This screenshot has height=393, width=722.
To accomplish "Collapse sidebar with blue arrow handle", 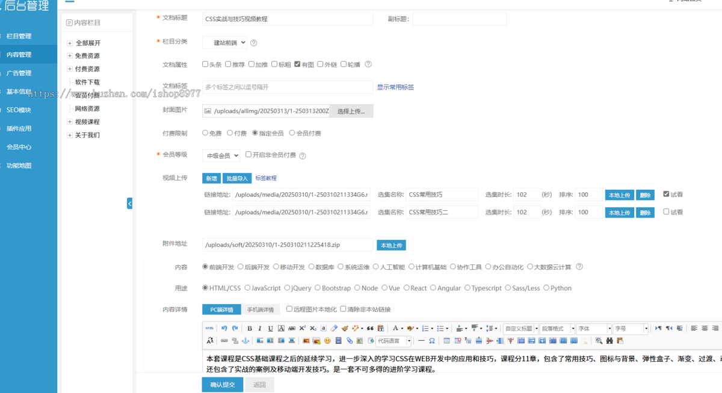I will [x=129, y=203].
